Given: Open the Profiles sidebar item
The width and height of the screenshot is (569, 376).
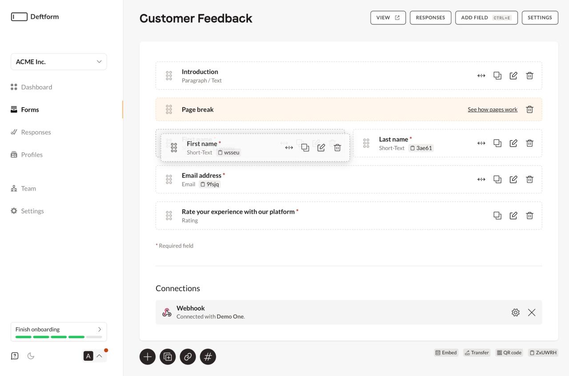Looking at the screenshot, I should (32, 155).
